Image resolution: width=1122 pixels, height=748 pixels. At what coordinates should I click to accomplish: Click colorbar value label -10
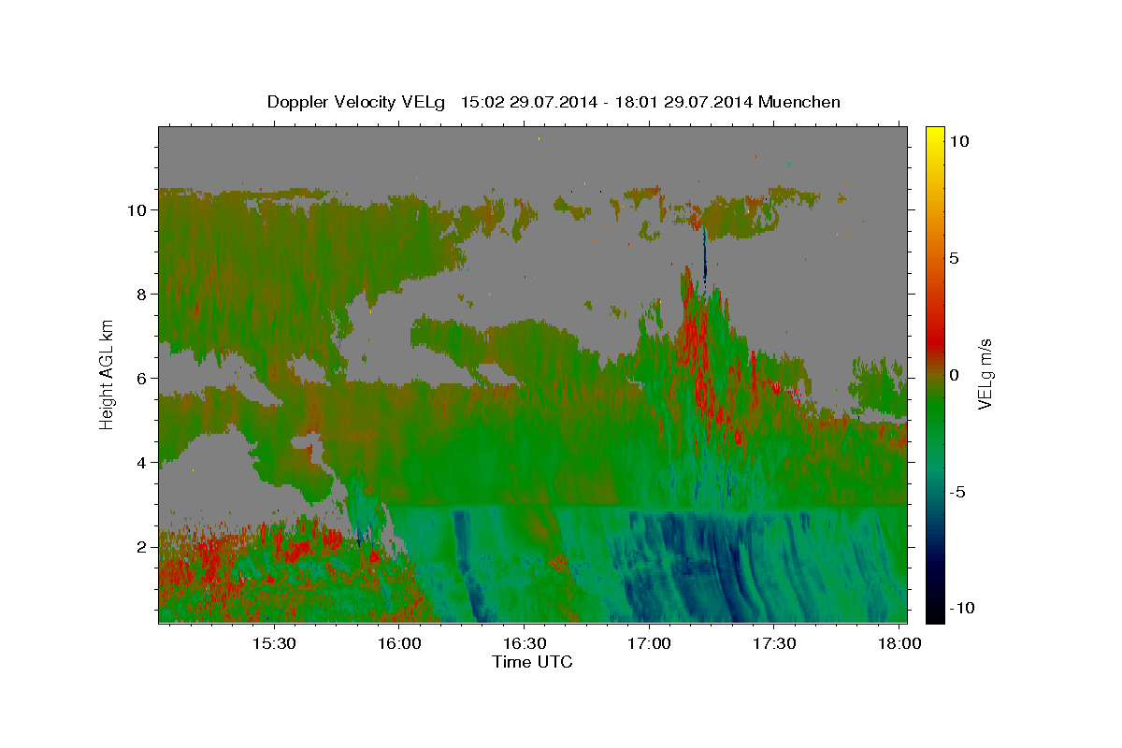point(963,609)
